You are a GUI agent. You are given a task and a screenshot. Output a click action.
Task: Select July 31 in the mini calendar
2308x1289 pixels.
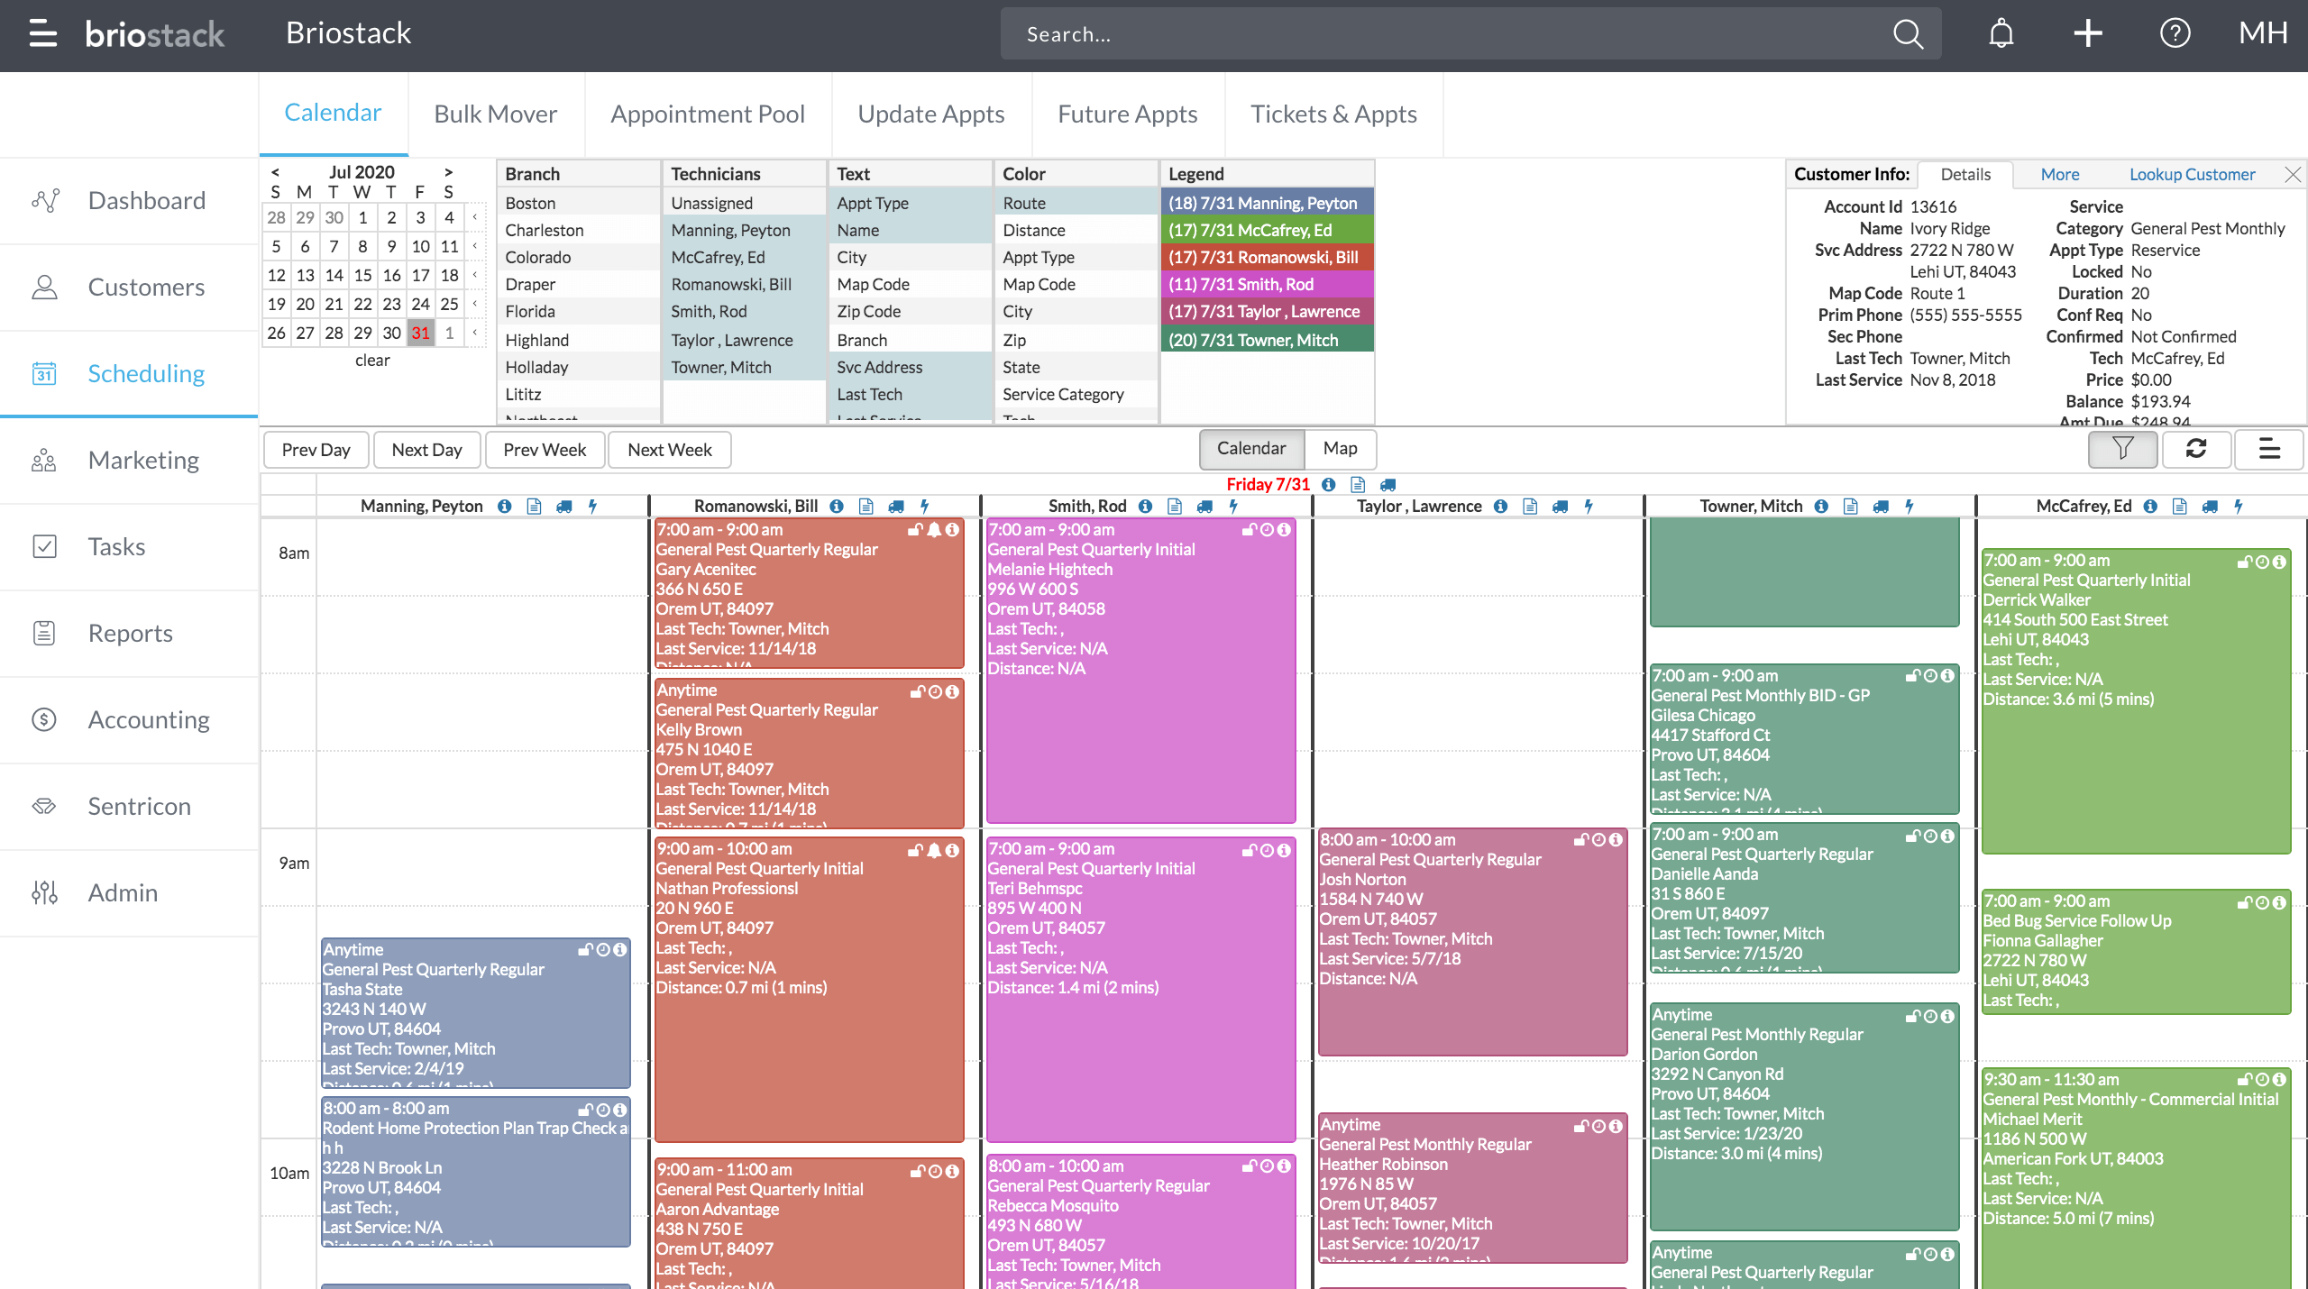420,333
